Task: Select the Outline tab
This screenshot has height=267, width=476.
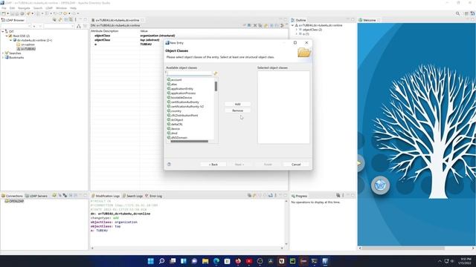Action: pyautogui.click(x=299, y=20)
